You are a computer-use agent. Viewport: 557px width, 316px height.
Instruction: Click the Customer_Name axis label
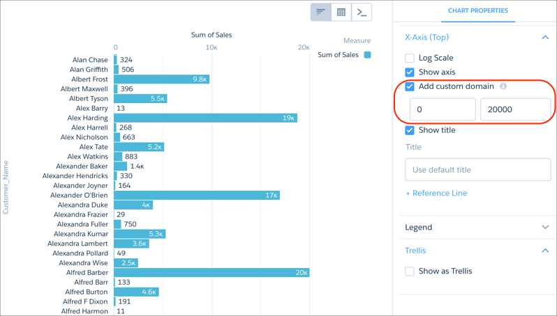(x=6, y=187)
